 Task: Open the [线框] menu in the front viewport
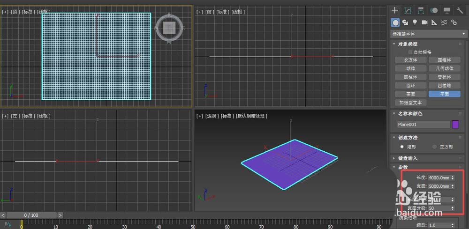tap(238, 12)
